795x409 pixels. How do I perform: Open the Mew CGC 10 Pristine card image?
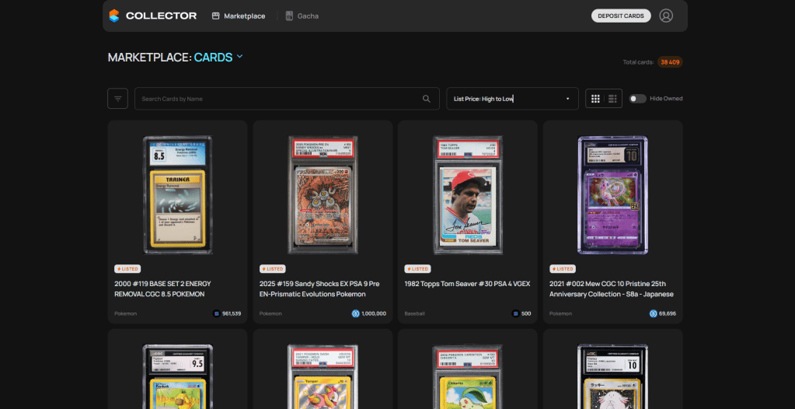coord(612,194)
